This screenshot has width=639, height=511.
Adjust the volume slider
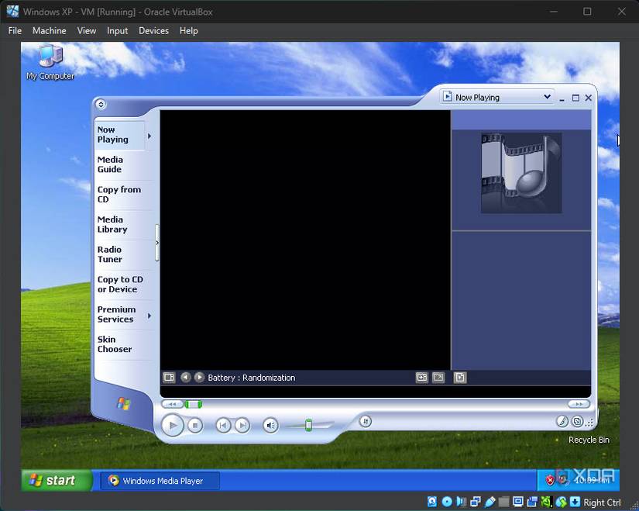(x=307, y=425)
